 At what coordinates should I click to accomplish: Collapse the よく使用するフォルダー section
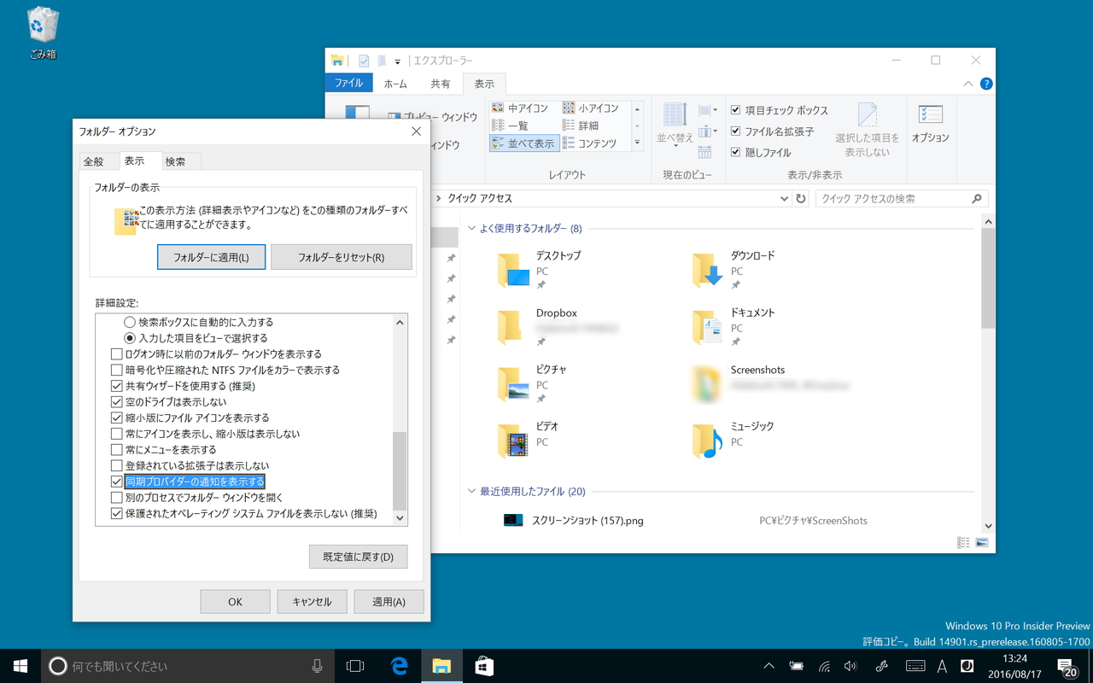[x=471, y=228]
